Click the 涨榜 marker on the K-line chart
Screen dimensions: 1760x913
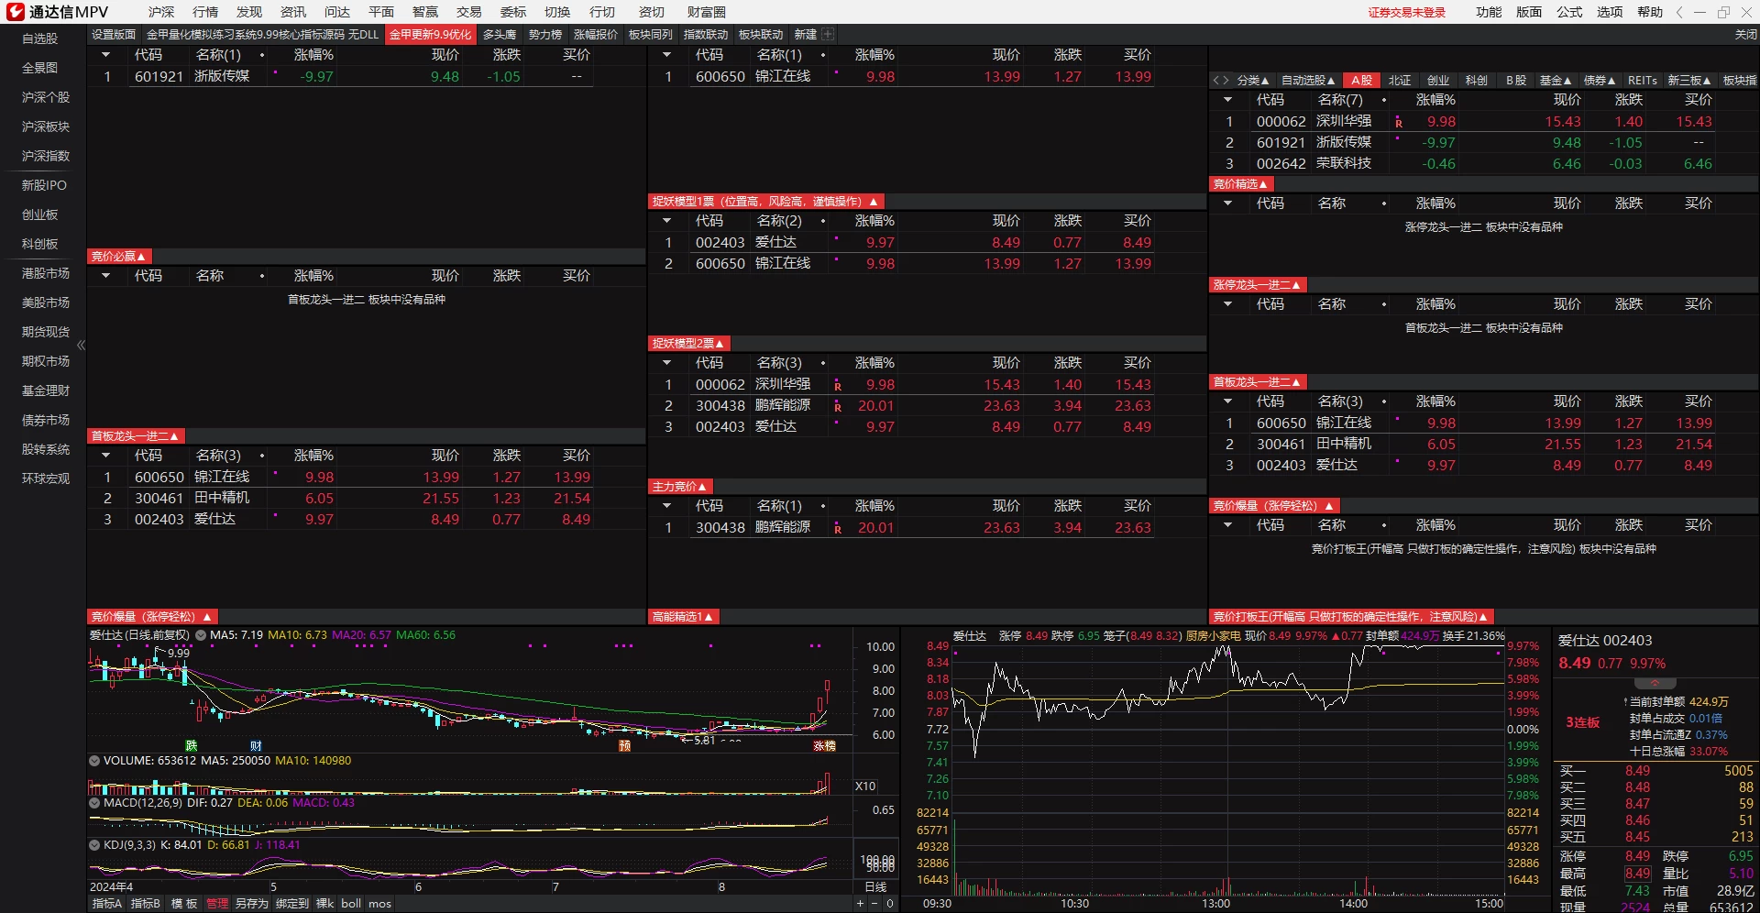(825, 746)
